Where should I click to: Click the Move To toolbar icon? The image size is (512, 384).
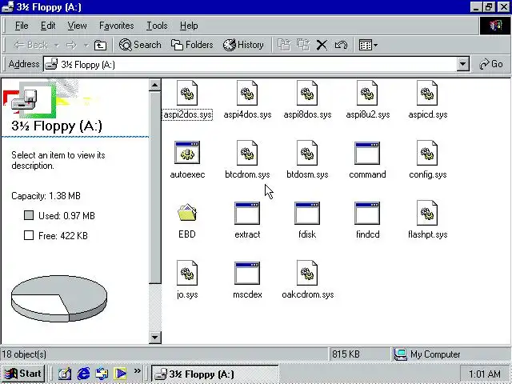(284, 45)
